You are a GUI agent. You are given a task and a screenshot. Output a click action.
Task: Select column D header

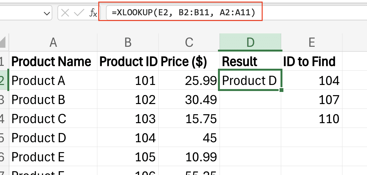(250, 42)
